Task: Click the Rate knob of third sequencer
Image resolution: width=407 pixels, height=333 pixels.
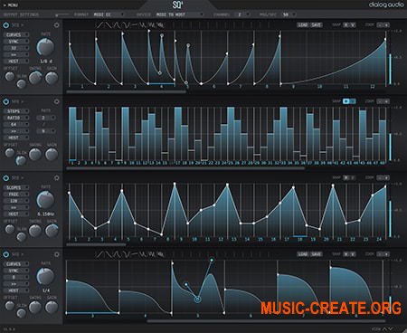Action: click(x=45, y=199)
